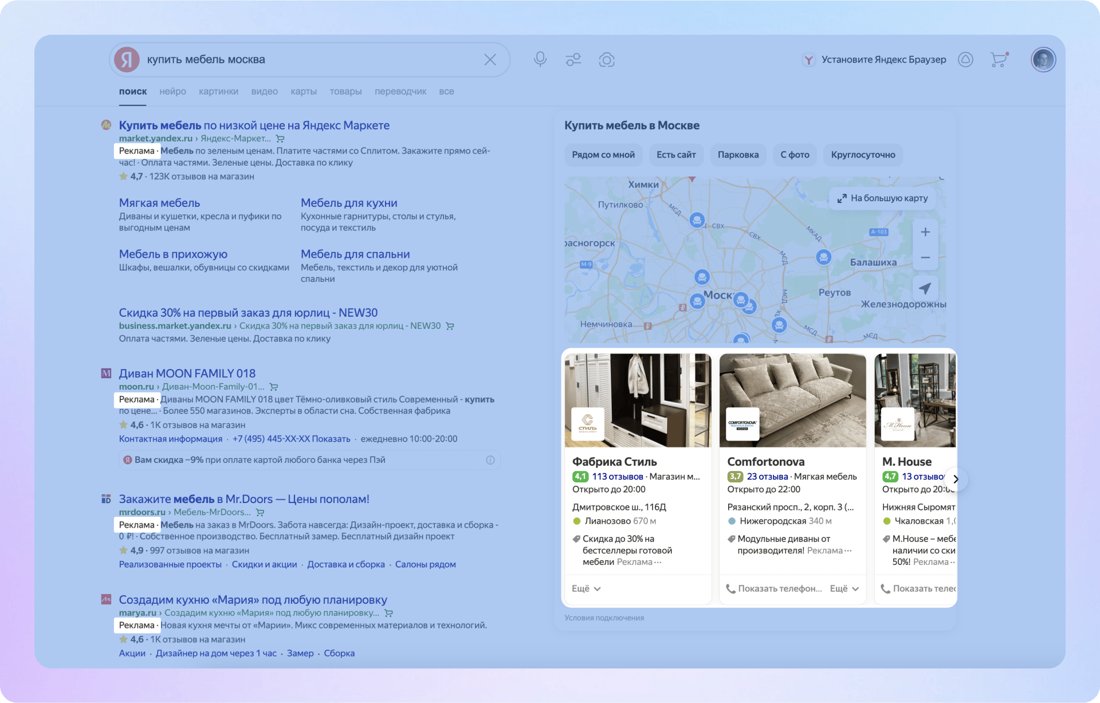Open the Мебель в прихожую sitelink
The height and width of the screenshot is (703, 1100).
pos(173,254)
